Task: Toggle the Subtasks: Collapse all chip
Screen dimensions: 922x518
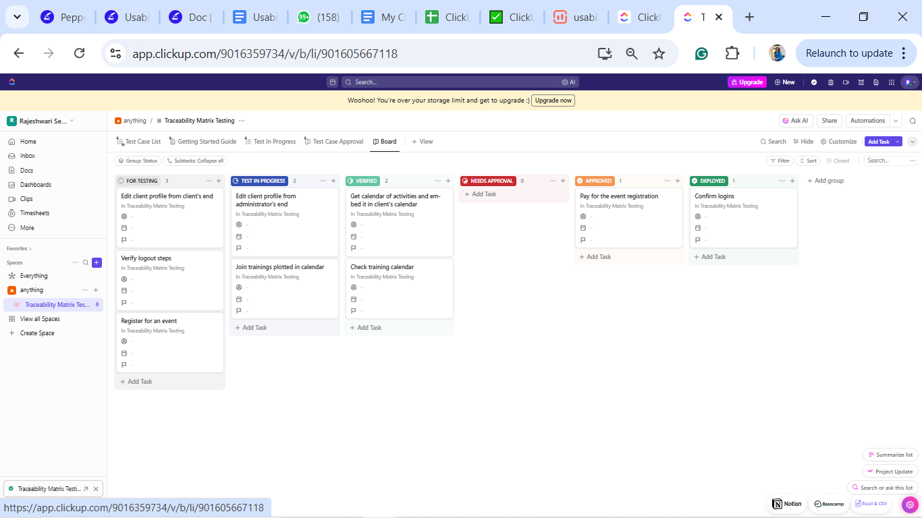Action: tap(195, 161)
